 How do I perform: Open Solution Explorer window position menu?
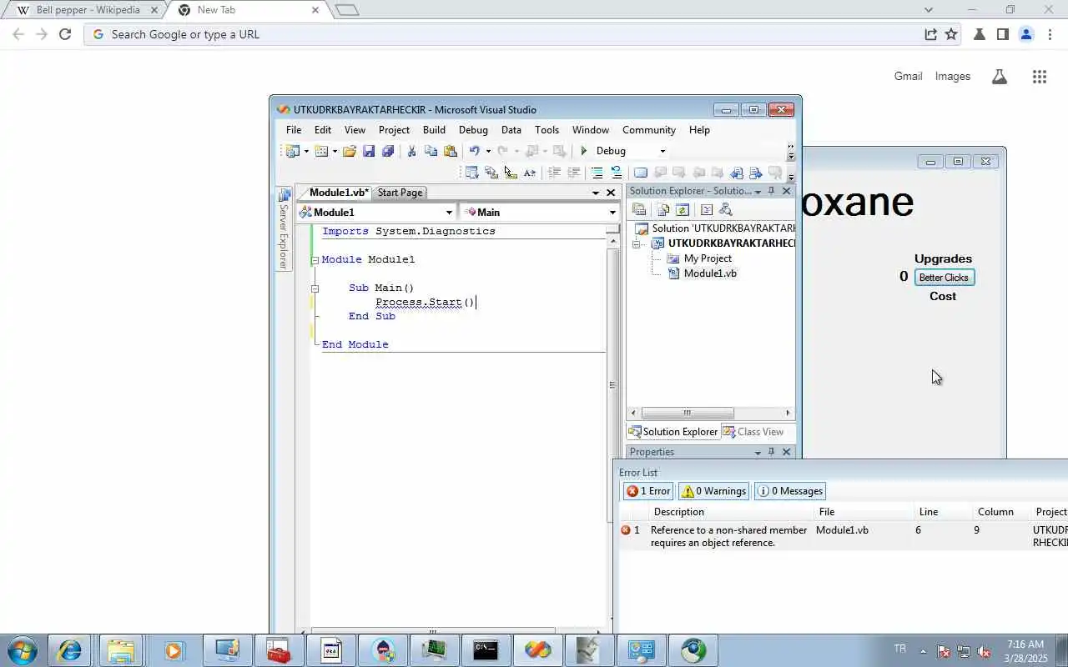point(758,191)
